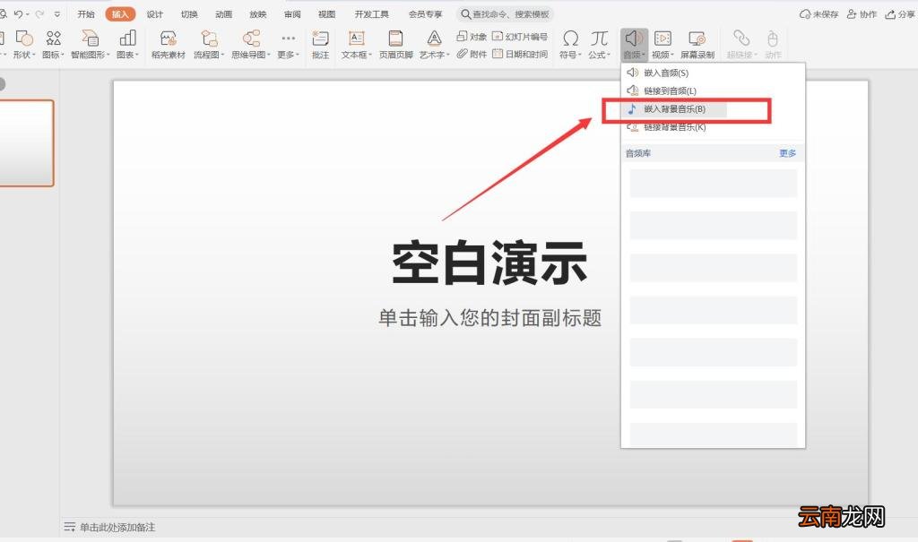Click the 形状 shapes icon
The height and width of the screenshot is (542, 918).
(x=24, y=39)
